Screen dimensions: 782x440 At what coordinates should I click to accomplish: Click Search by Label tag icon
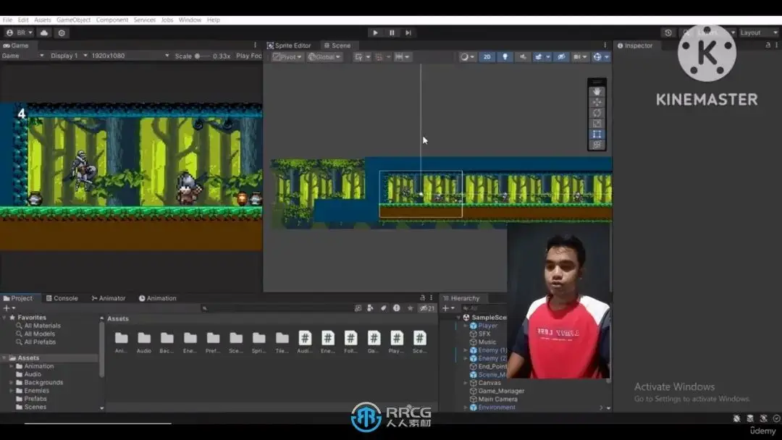pyautogui.click(x=383, y=308)
